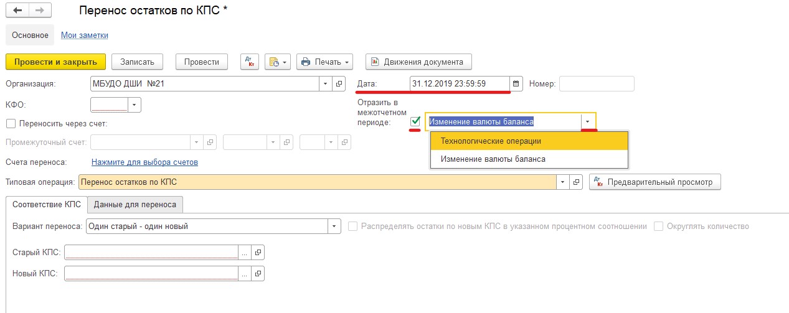Image resolution: width=789 pixels, height=313 pixels.
Task: Follow the Нажмите для выбора счетов link
Action: (x=144, y=162)
